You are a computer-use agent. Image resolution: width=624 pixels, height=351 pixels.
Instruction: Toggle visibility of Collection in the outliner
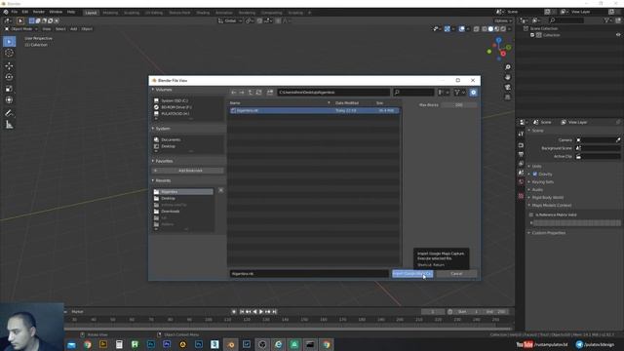(x=618, y=35)
